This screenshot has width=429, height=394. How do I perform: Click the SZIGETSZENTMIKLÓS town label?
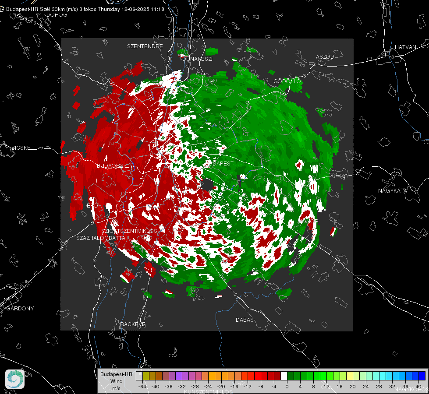(x=129, y=231)
